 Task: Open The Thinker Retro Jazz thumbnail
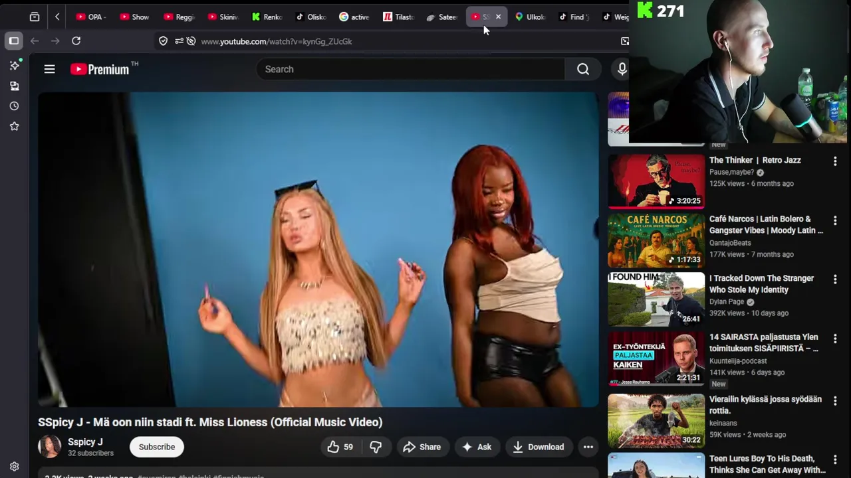coord(656,181)
